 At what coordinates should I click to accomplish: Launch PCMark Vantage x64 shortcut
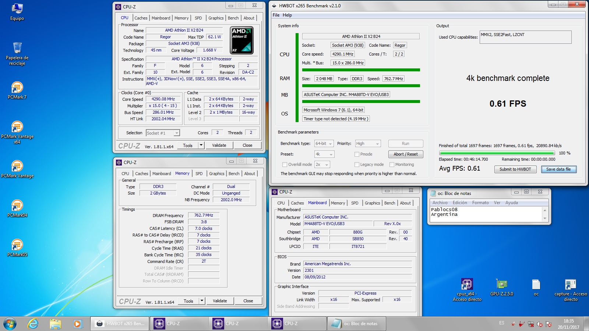17,132
